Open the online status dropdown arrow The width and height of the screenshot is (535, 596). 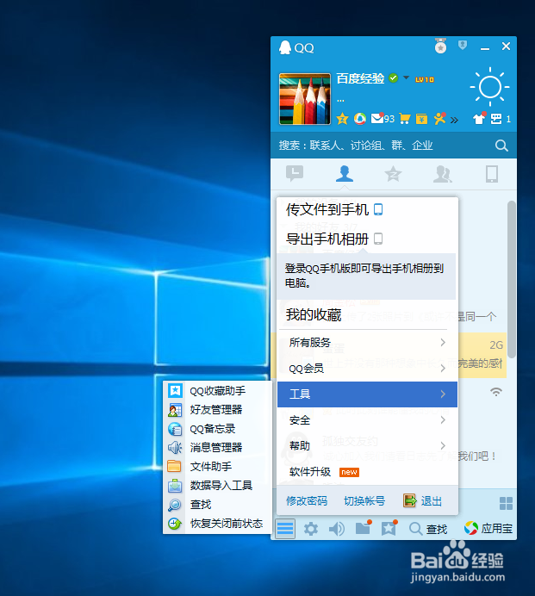pos(406,78)
